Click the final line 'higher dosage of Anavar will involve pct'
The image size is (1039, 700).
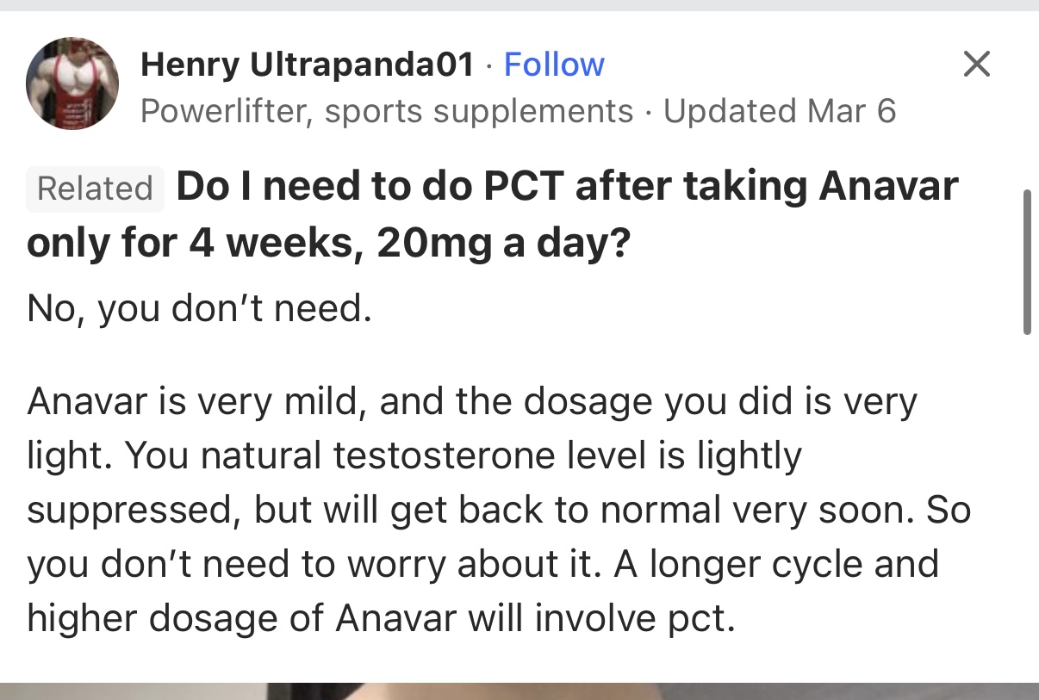click(x=382, y=618)
